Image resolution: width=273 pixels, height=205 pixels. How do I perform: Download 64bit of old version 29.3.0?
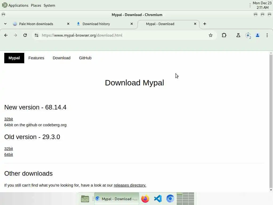coord(9,155)
